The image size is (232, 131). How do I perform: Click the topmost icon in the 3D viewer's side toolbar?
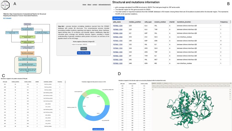click(x=230, y=90)
